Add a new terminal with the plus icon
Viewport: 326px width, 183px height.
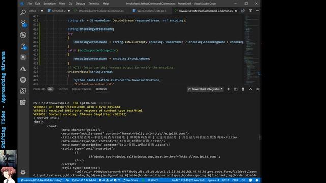pos(229,89)
